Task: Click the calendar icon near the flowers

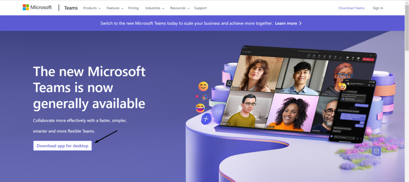Action: [376, 151]
